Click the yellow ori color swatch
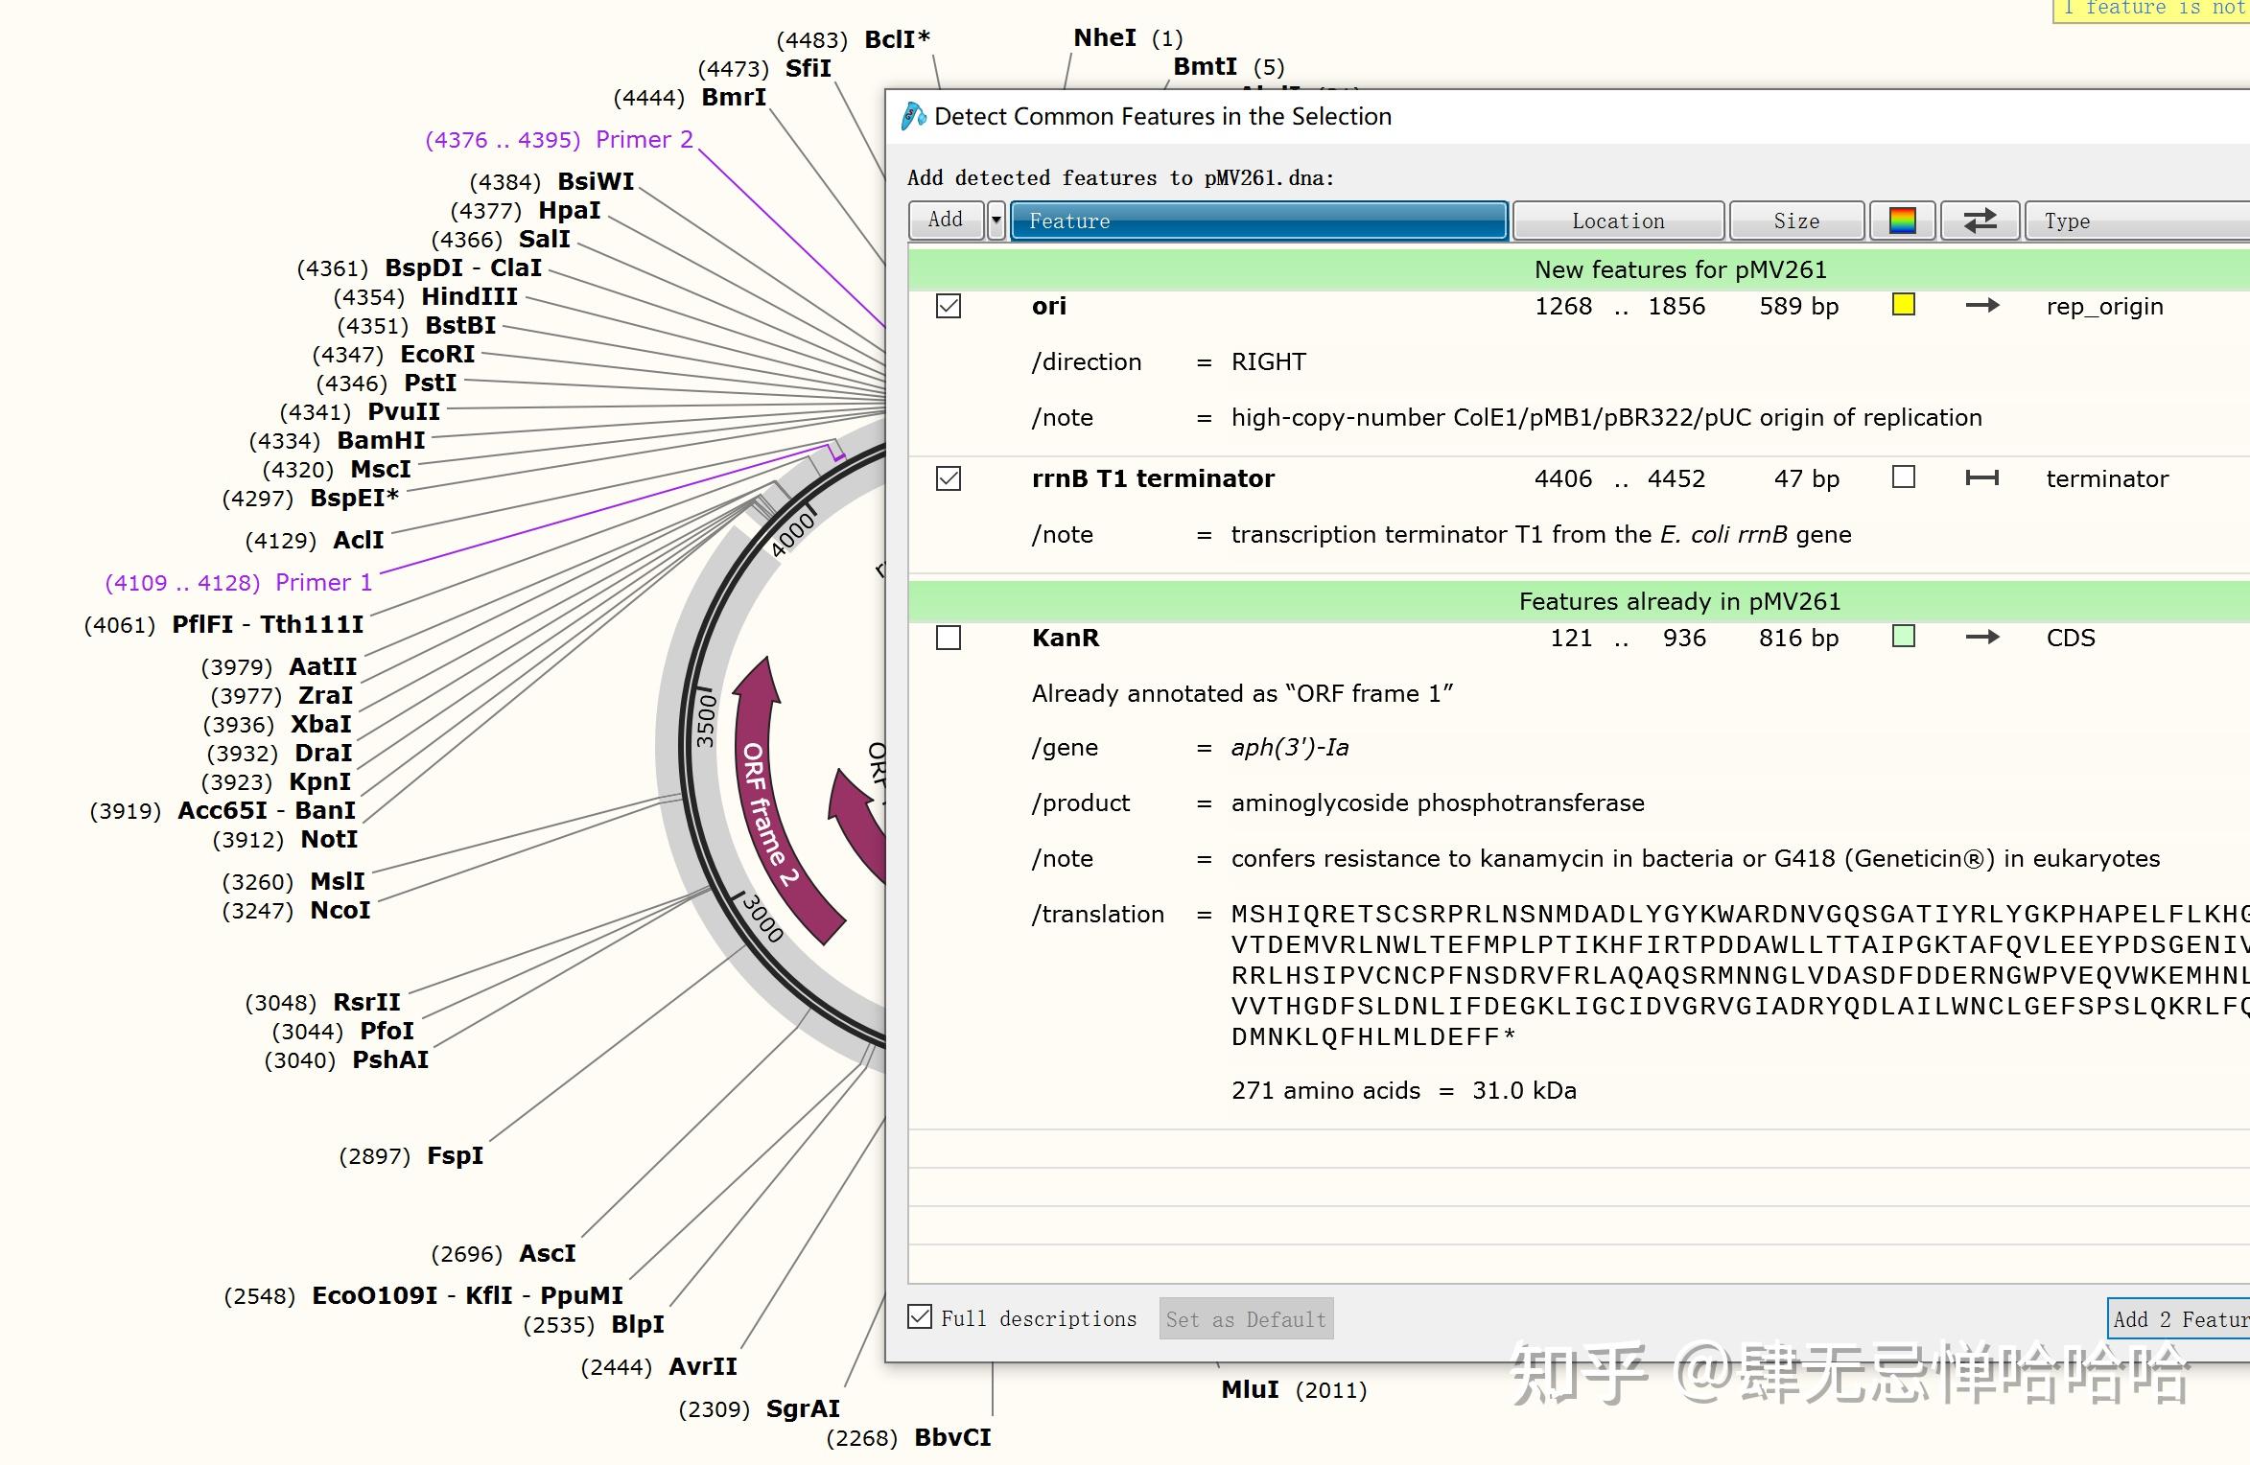Viewport: 2250px width, 1465px height. tap(1904, 305)
